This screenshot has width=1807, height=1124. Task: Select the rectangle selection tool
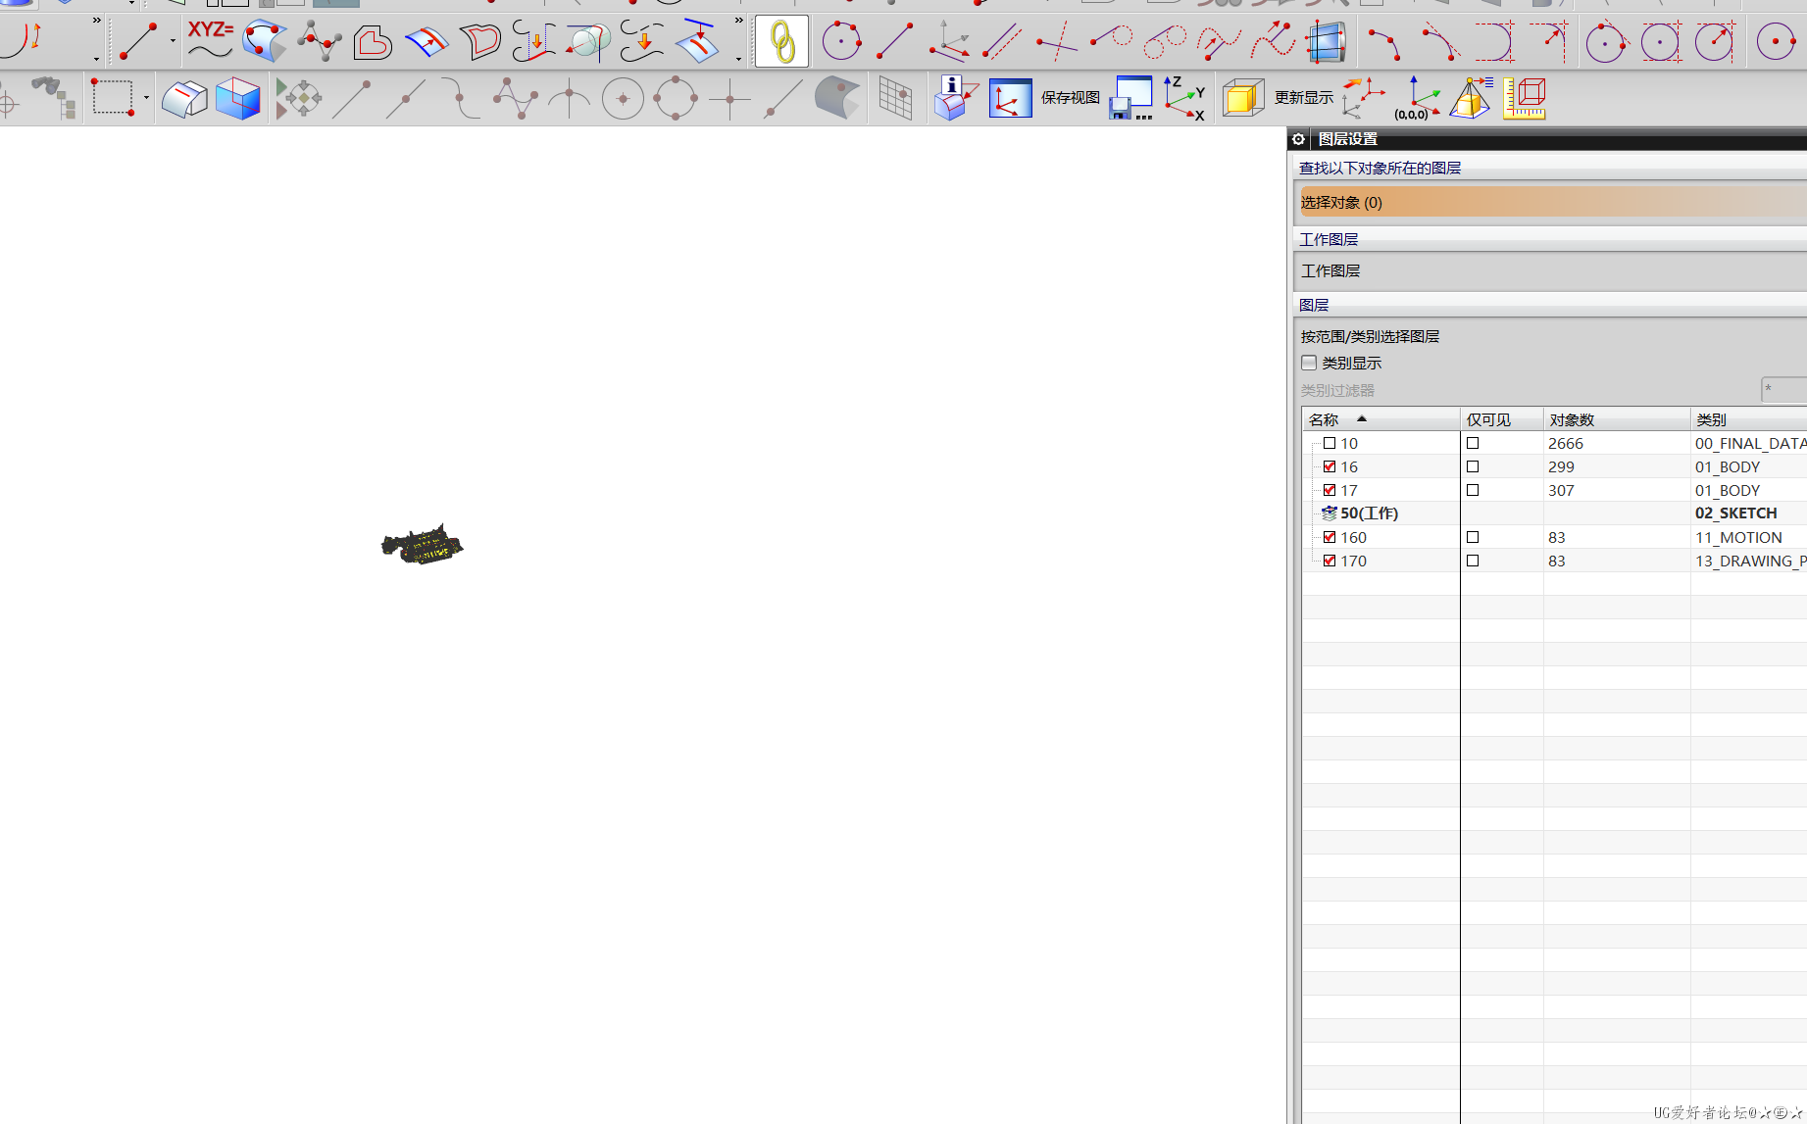113,98
